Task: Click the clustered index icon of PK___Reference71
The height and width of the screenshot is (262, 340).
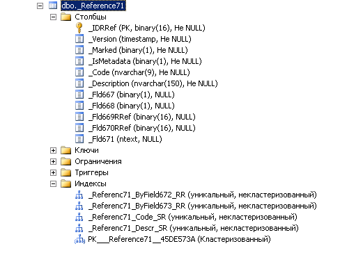Action: coord(79,239)
